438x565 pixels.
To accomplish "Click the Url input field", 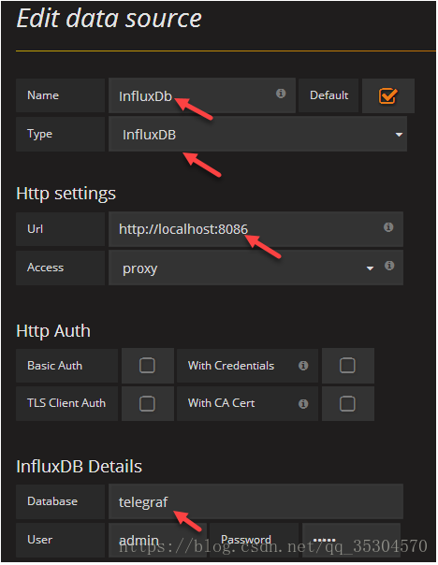I will tap(255, 229).
